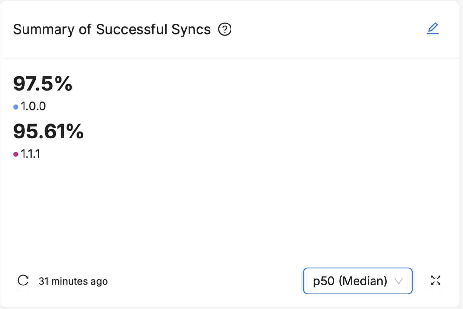Click the 31 minutes ago timestamp
Viewport: 463px width, 309px height.
click(73, 281)
